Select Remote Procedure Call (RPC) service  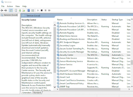point(94,27)
